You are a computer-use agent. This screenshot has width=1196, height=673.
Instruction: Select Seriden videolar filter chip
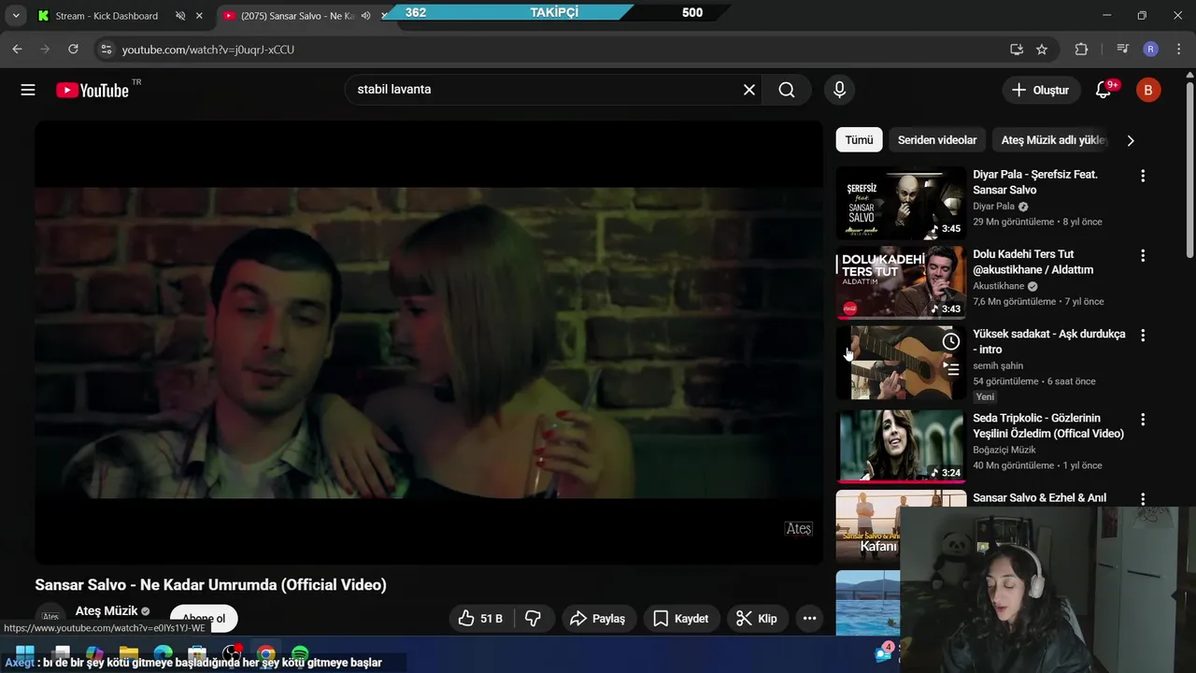click(x=937, y=140)
